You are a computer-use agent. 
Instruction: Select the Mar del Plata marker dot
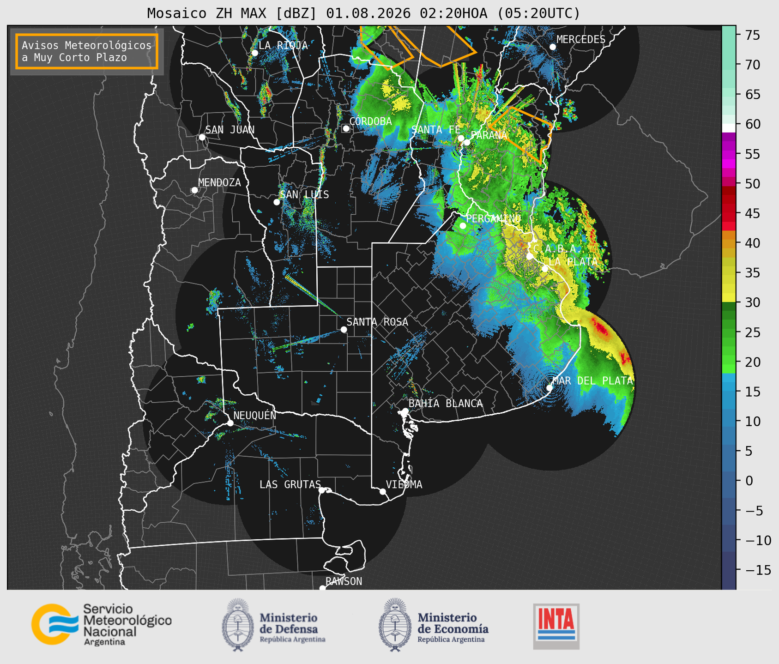coord(550,388)
